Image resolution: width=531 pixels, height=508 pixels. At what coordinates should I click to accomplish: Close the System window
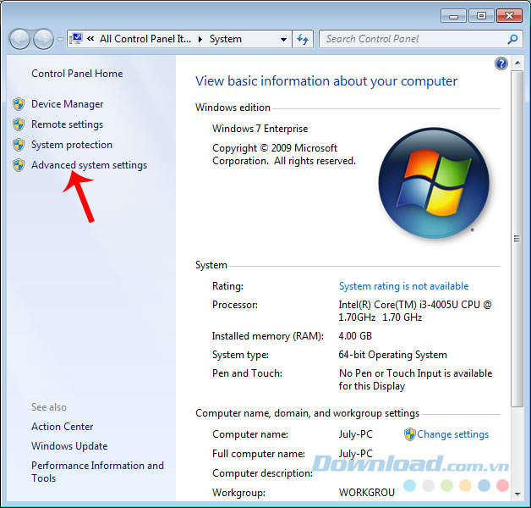(509, 16)
